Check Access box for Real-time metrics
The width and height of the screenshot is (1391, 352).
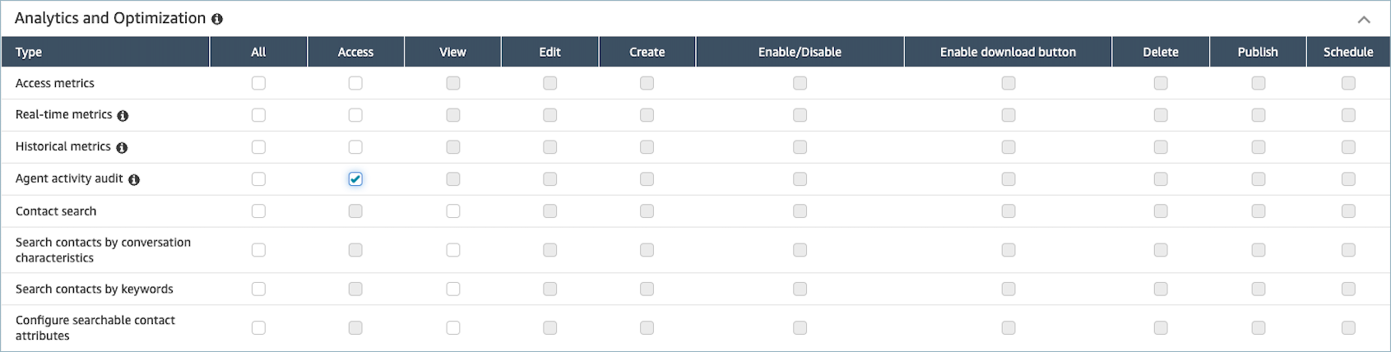[355, 115]
